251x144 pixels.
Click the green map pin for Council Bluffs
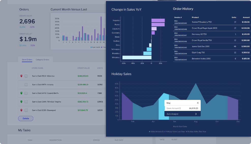(21, 93)
